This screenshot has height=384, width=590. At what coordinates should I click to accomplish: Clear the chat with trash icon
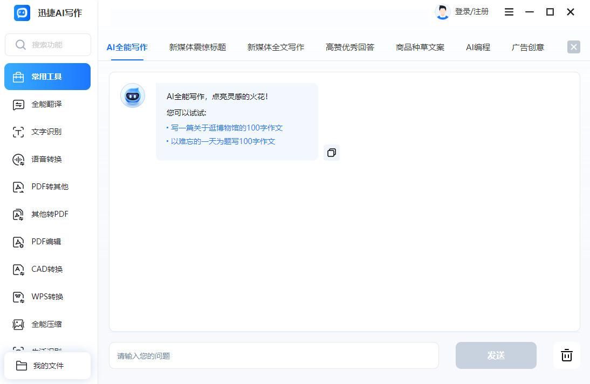point(566,355)
